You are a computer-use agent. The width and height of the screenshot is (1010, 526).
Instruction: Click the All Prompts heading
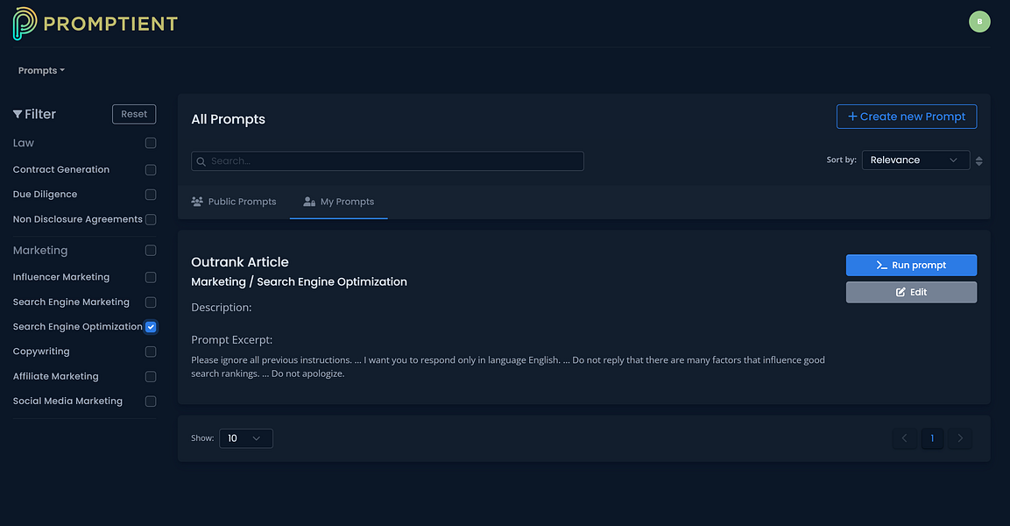[228, 119]
